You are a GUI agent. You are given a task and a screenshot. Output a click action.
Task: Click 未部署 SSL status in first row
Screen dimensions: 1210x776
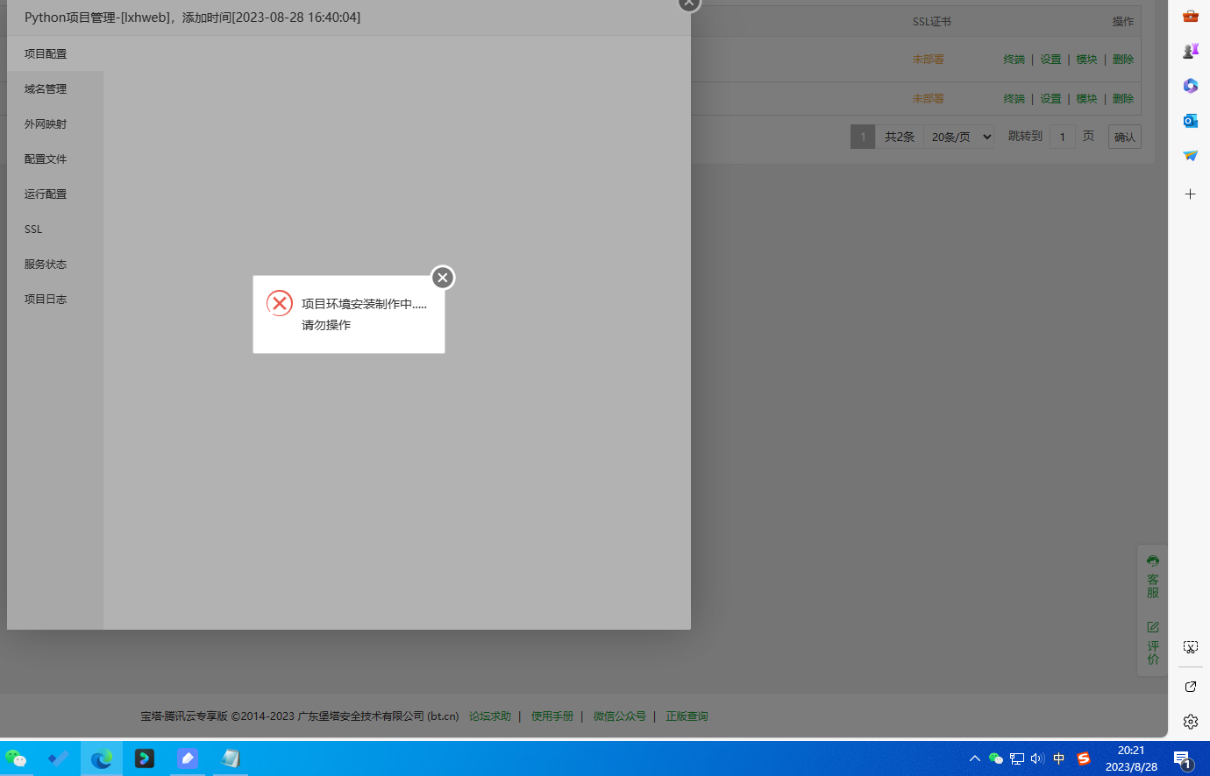point(929,60)
